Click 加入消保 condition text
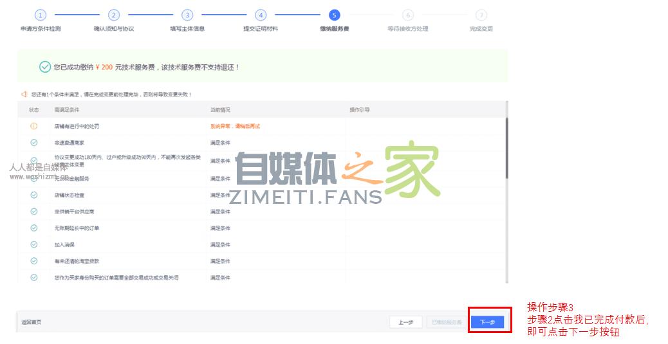This screenshot has width=668, height=344. [x=64, y=245]
